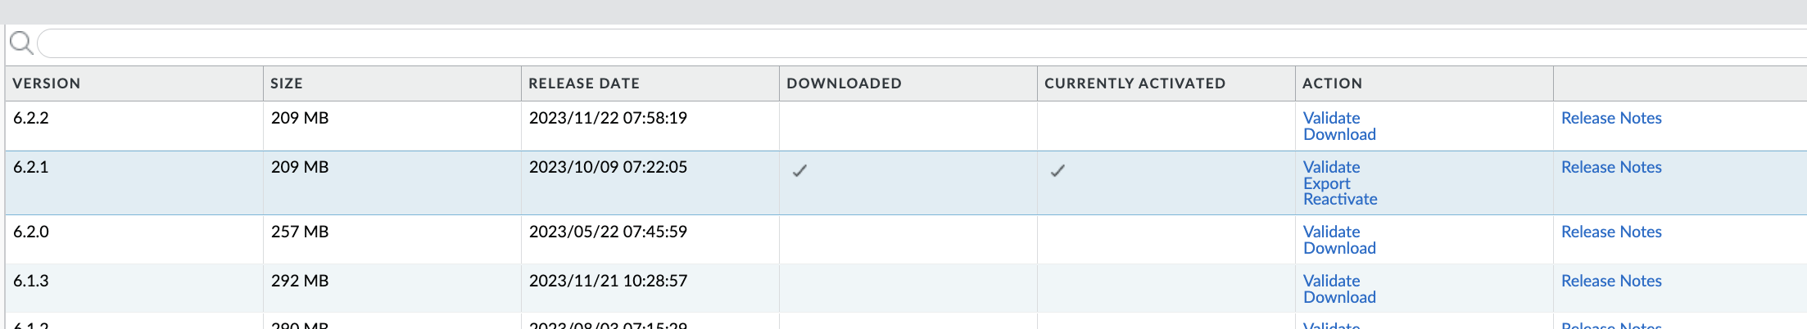The image size is (1807, 329).
Task: Validate version 6.2.1
Action: [1331, 167]
